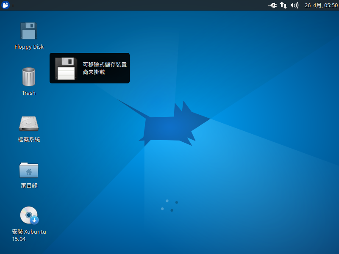Click the "Floppy Disk" label text
Image resolution: width=339 pixels, height=254 pixels.
pyautogui.click(x=29, y=47)
